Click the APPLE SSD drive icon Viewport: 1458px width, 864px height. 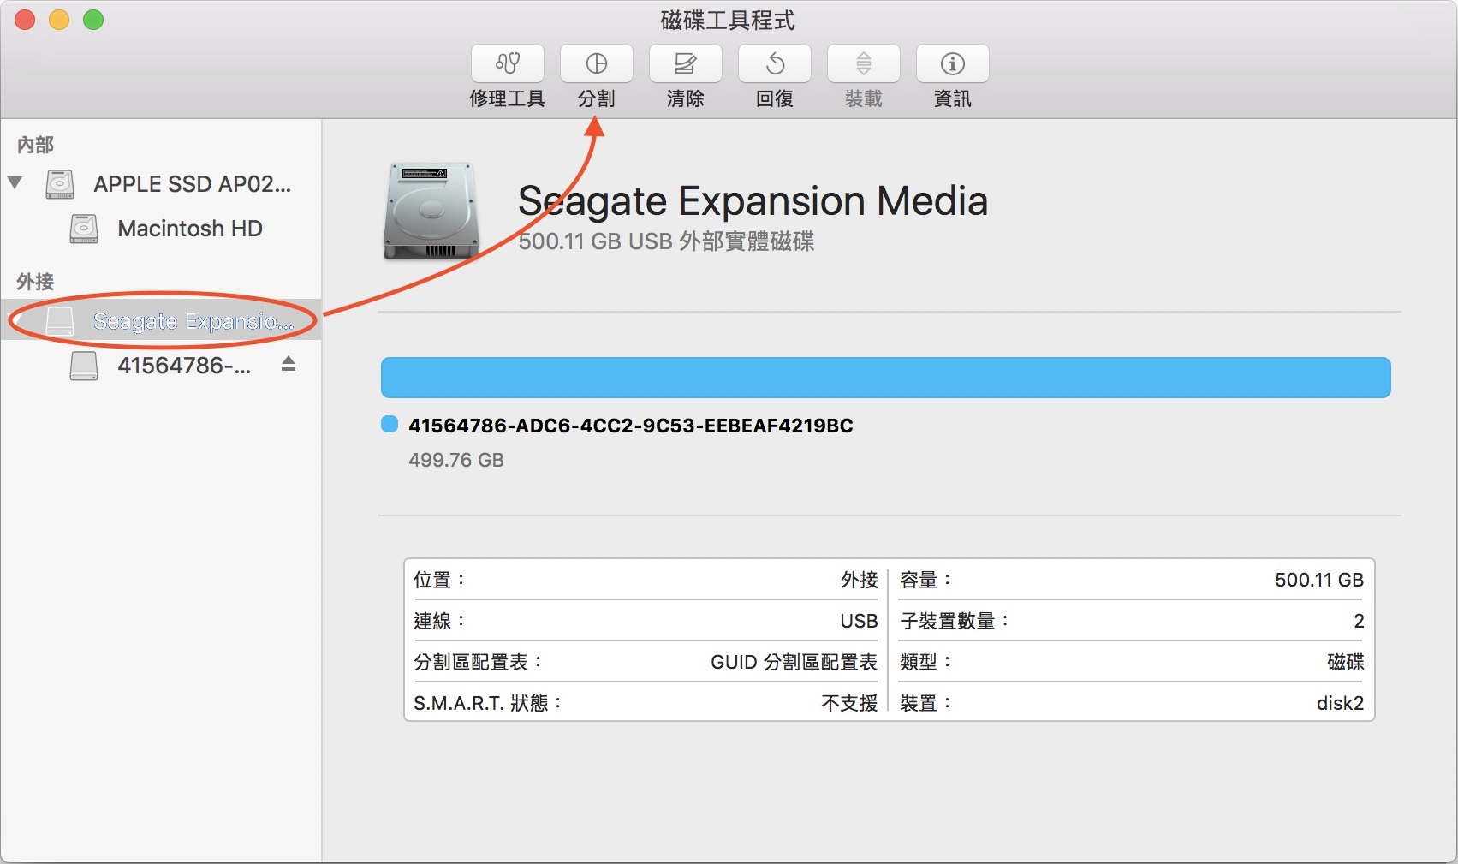pos(60,184)
